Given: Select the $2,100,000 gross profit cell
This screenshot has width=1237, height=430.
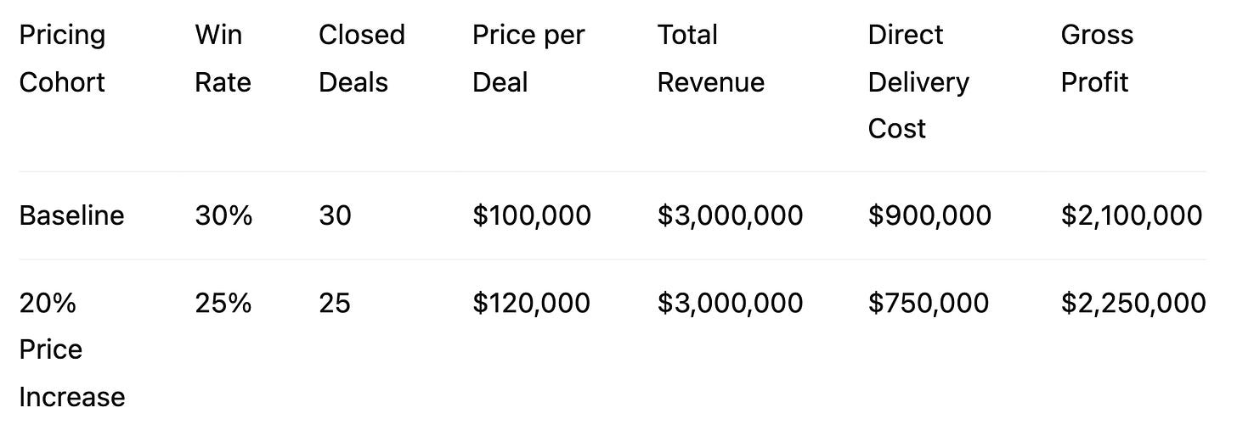Looking at the screenshot, I should [x=1132, y=215].
